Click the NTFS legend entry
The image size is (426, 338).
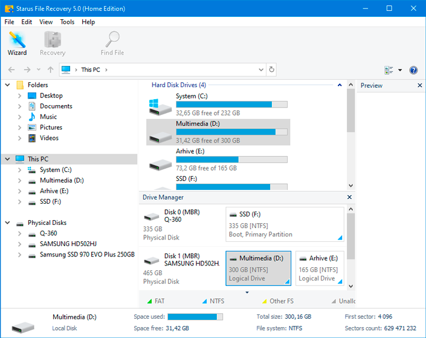point(213,301)
